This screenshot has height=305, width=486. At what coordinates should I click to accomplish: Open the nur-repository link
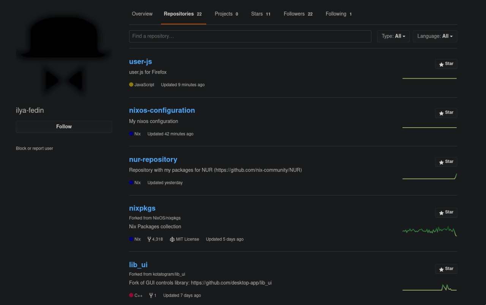click(153, 159)
